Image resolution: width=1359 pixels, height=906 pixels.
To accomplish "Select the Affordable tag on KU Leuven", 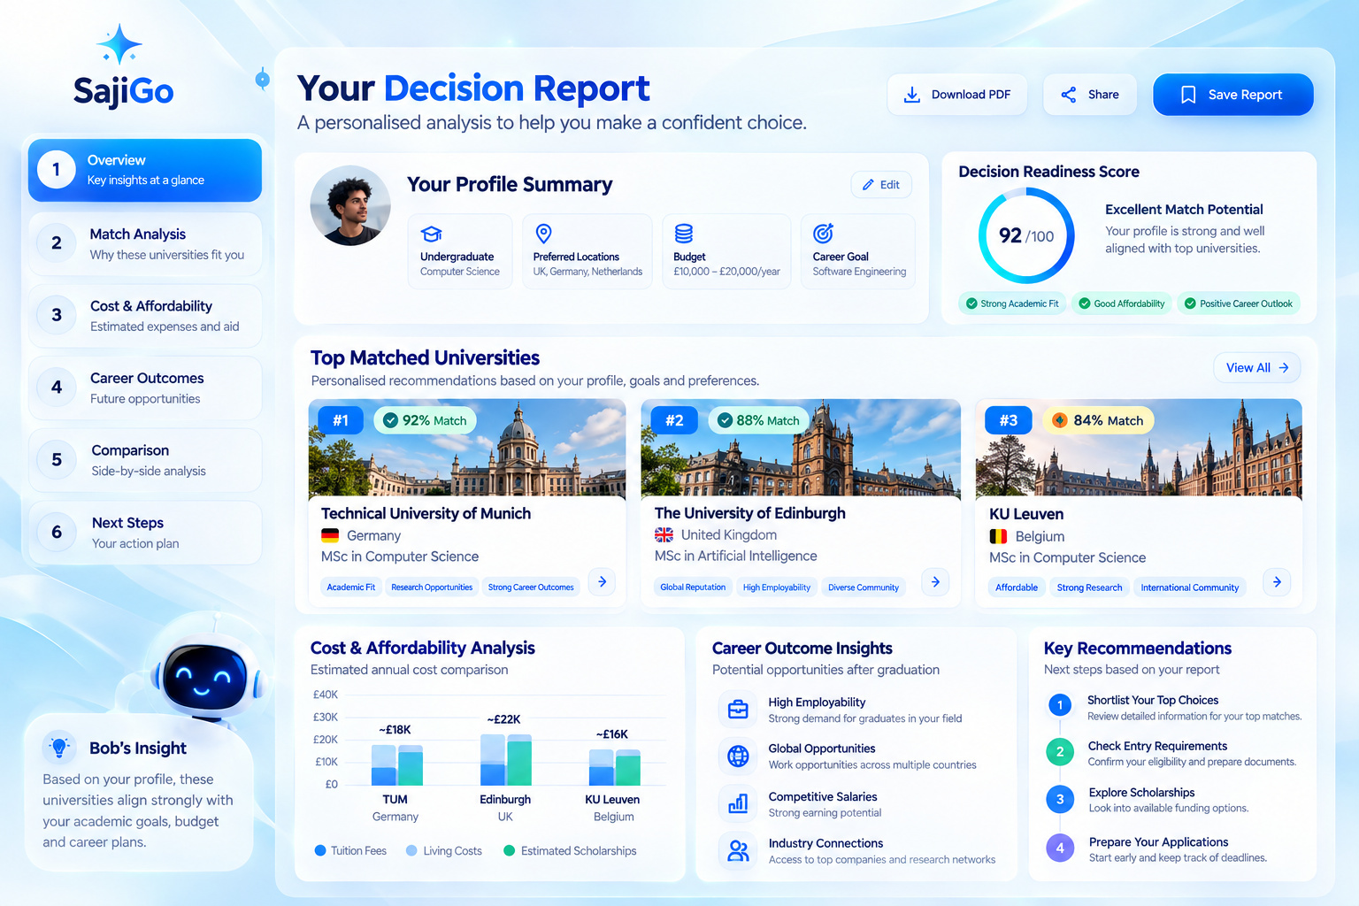I will point(1017,587).
